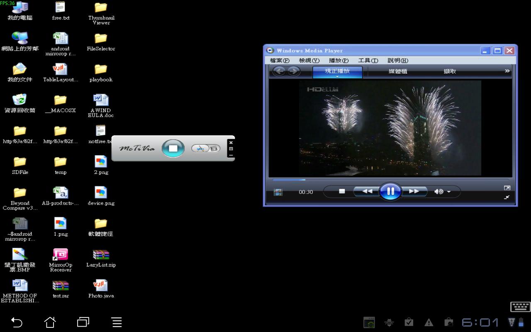Screen dimensions: 531x332
Task: Show the on-screen keyboard icon
Action: [x=520, y=307]
